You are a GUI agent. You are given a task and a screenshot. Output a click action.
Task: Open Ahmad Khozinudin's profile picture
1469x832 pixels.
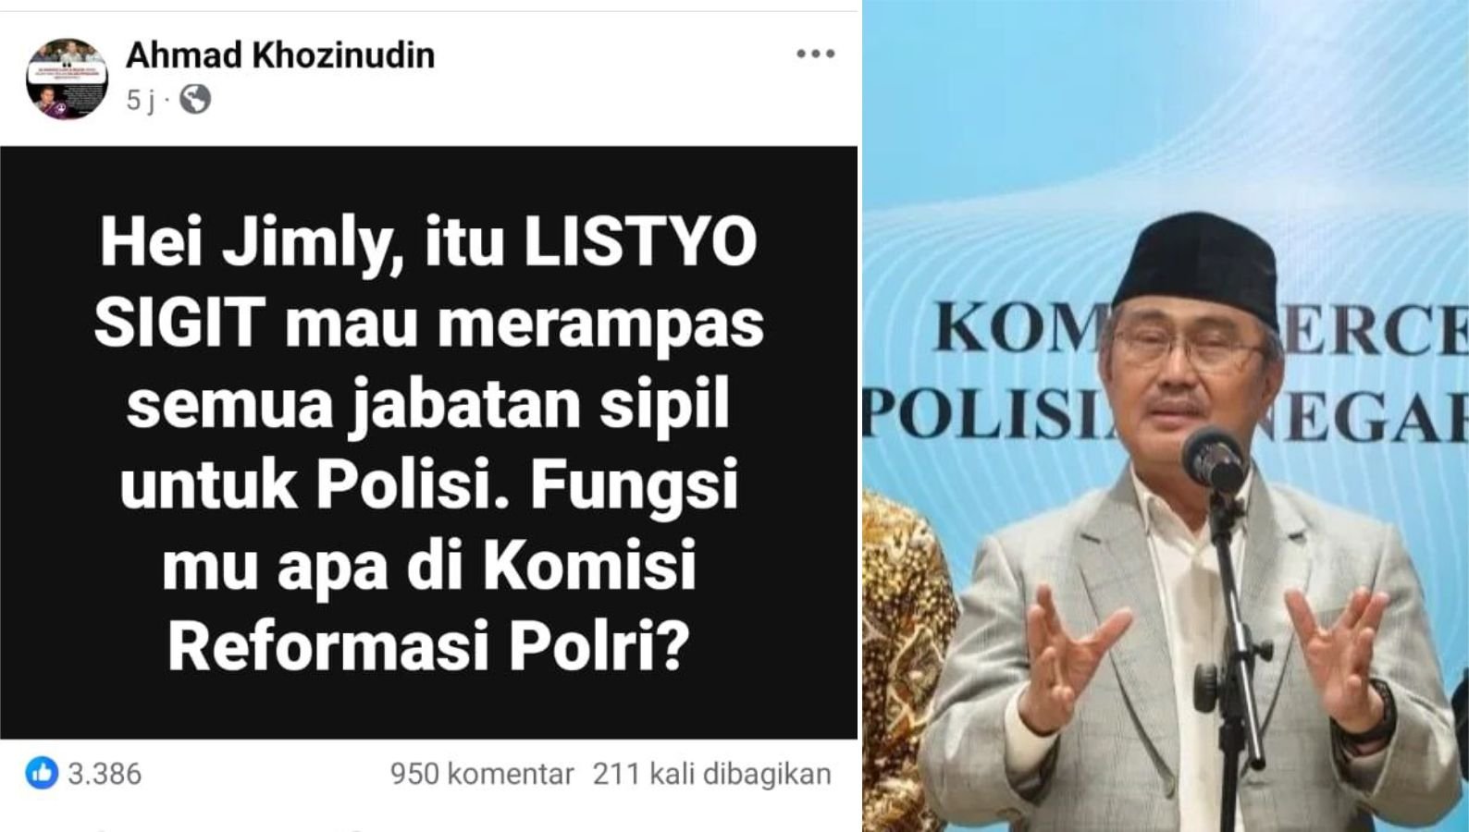(67, 79)
